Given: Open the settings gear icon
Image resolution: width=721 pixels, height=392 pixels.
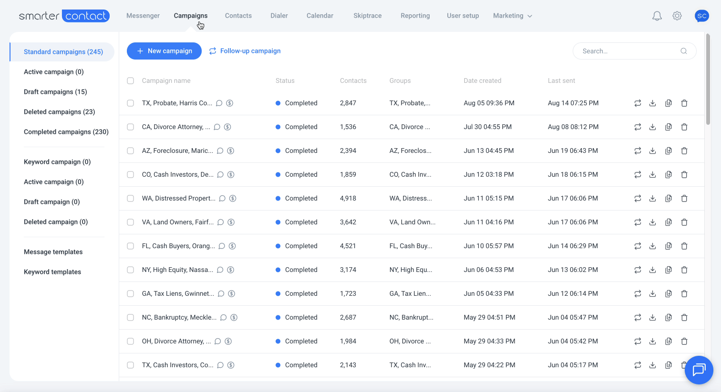Looking at the screenshot, I should point(677,16).
